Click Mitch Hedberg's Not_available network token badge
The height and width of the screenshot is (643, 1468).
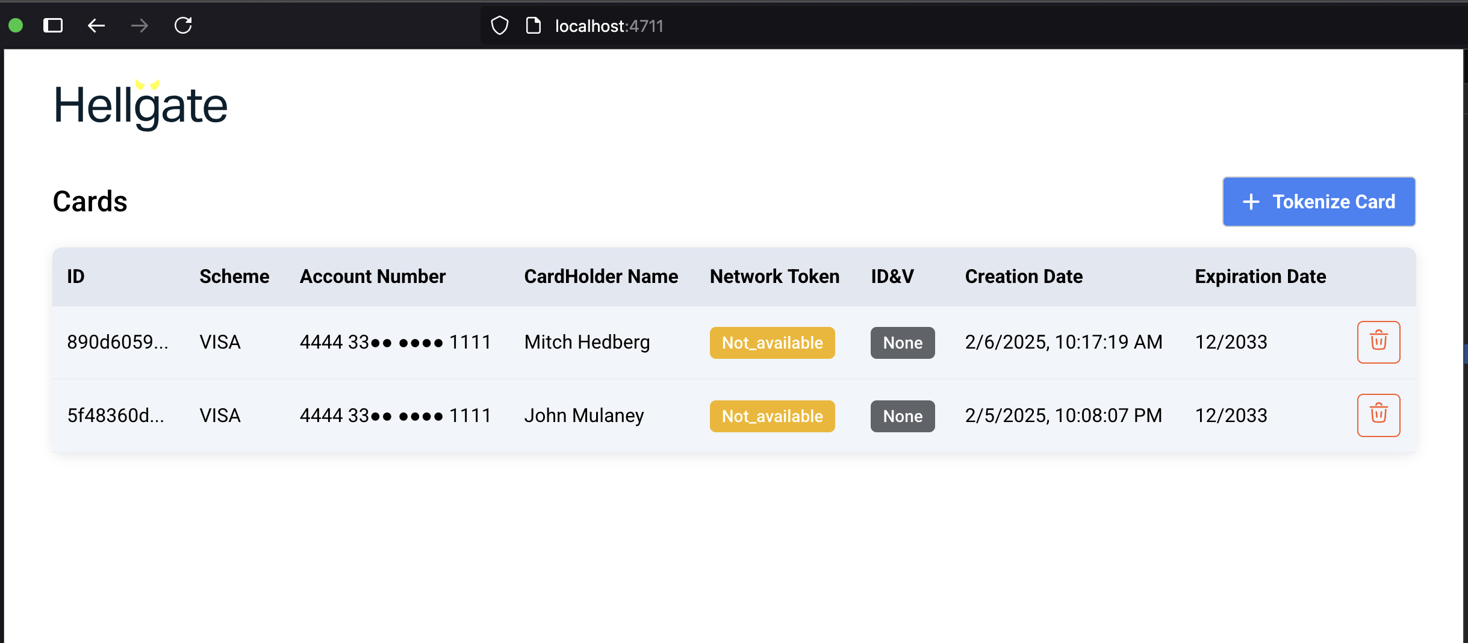pyautogui.click(x=772, y=343)
